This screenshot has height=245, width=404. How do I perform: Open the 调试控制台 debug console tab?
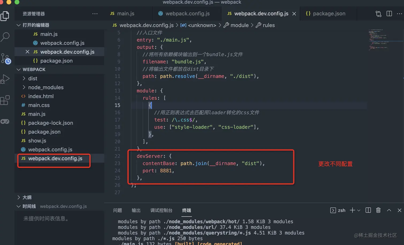point(161,210)
